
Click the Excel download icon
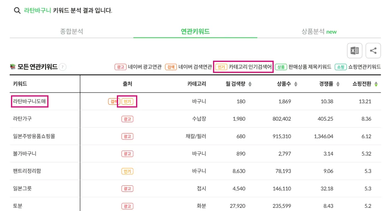point(354,51)
